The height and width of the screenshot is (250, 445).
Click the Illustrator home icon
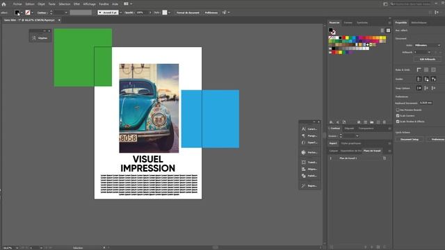[3, 4]
